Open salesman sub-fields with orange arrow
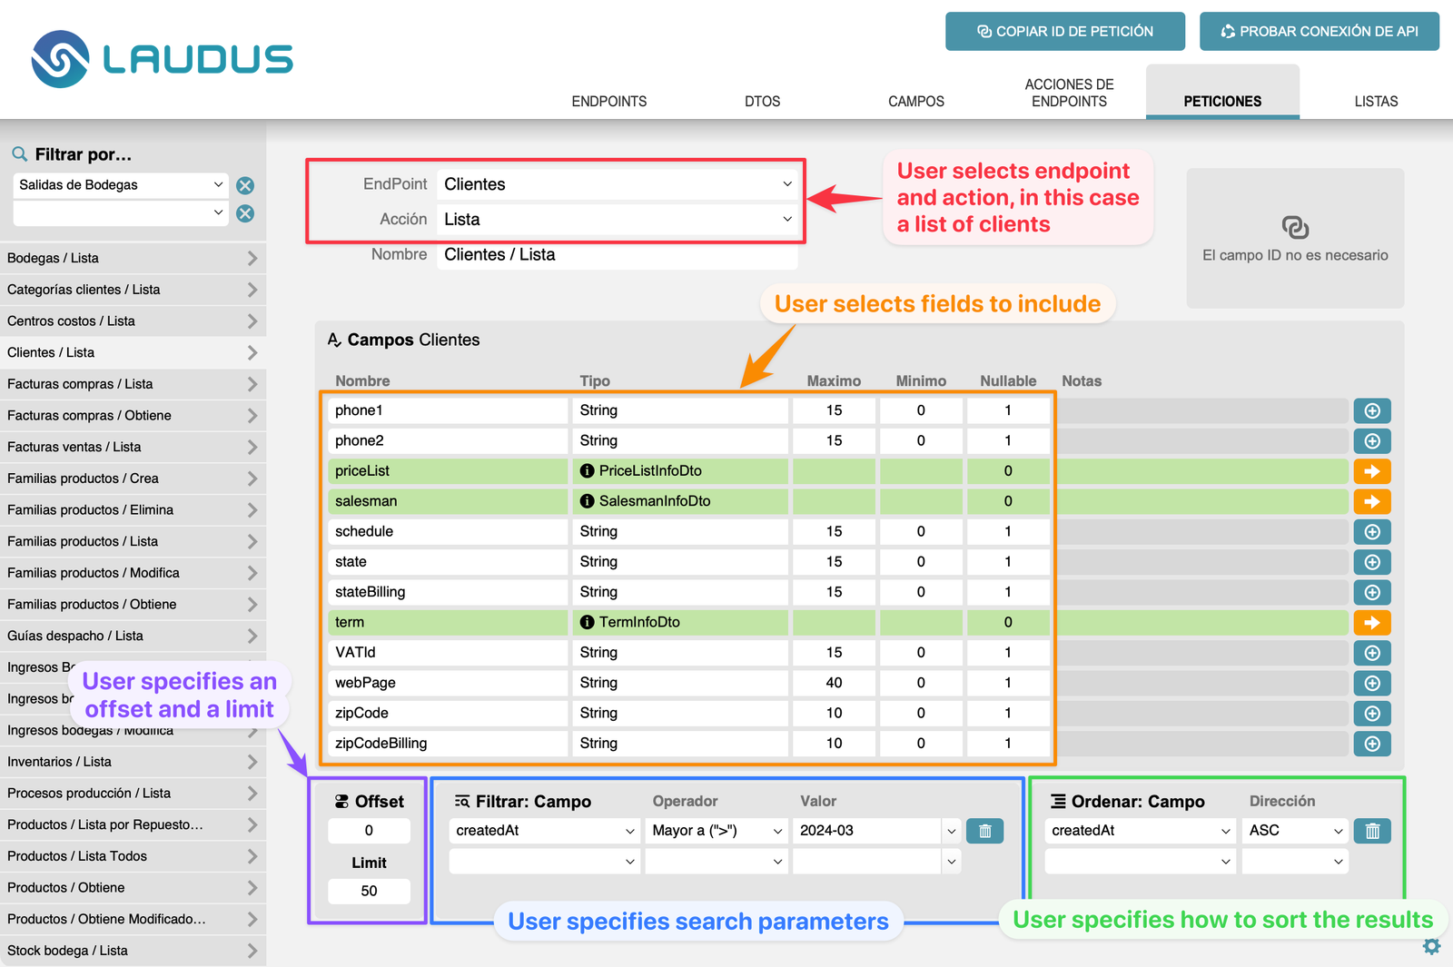 pos(1372,501)
